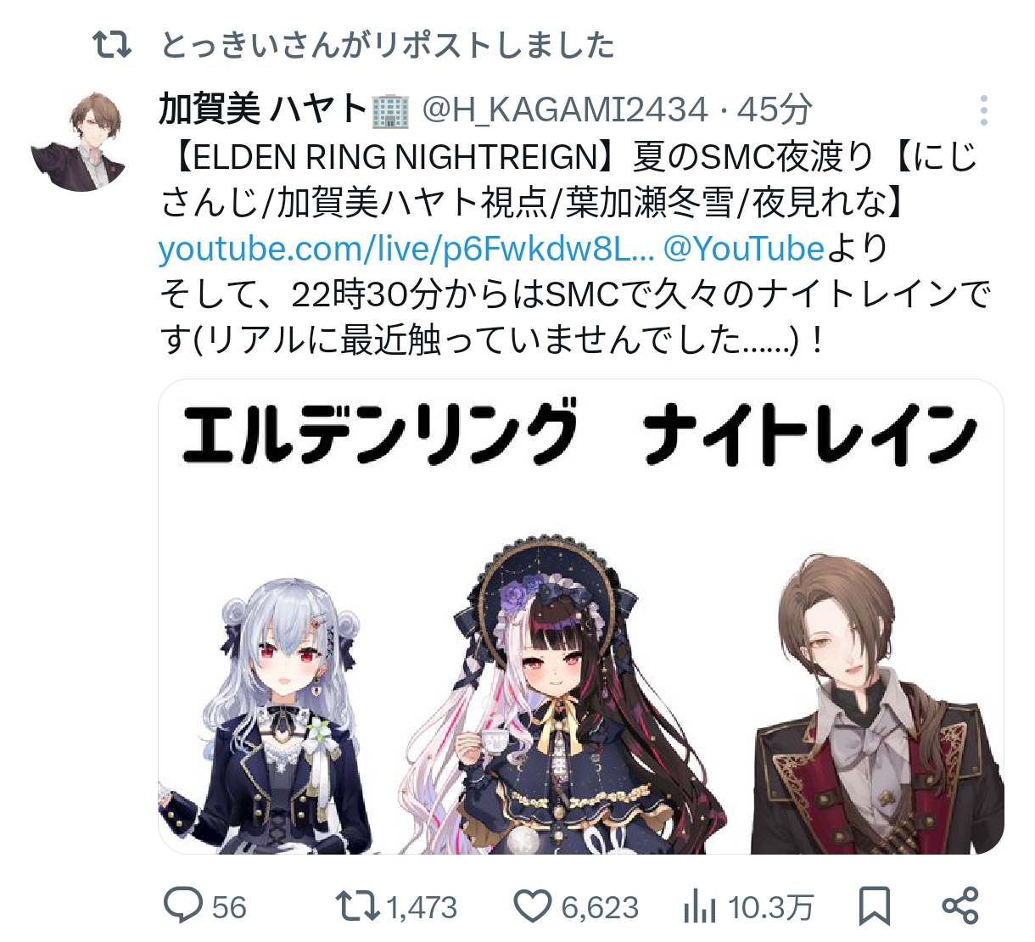1035x942 pixels.
Task: Open the @H_KAGAMI2434 handle
Action: click(565, 109)
